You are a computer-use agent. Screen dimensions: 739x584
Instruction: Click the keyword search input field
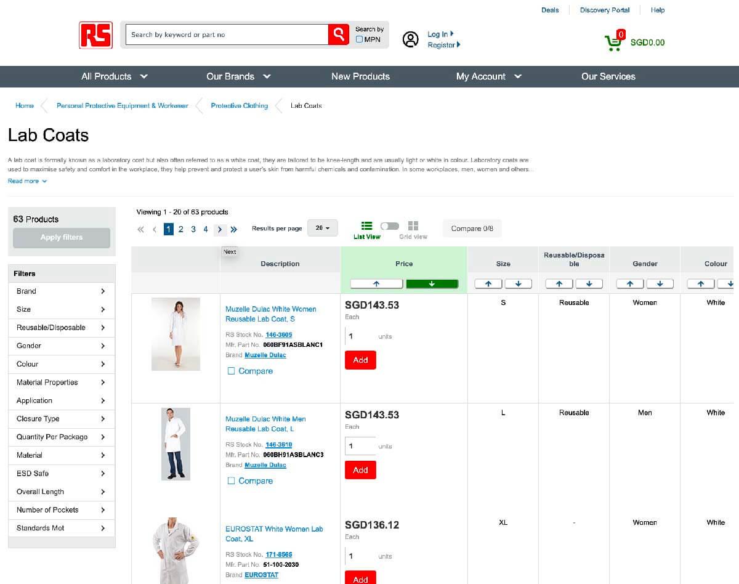(x=227, y=34)
